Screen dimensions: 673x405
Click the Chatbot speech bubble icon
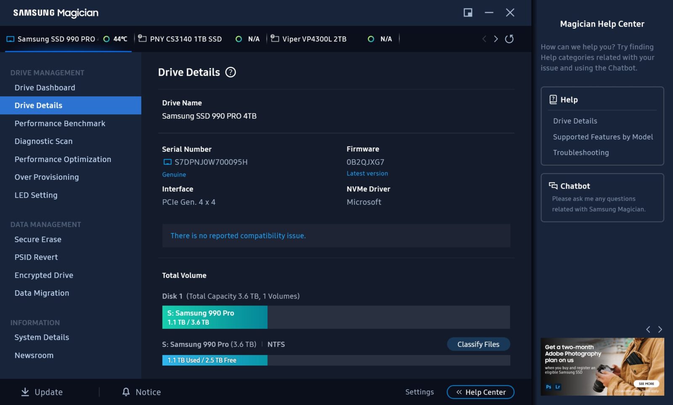coord(553,186)
